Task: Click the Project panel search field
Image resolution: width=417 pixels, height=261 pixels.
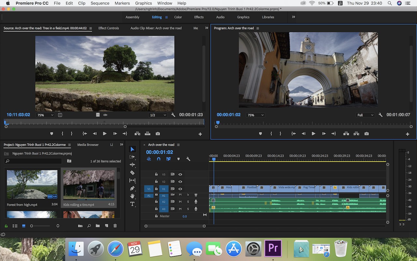Action: (33, 161)
